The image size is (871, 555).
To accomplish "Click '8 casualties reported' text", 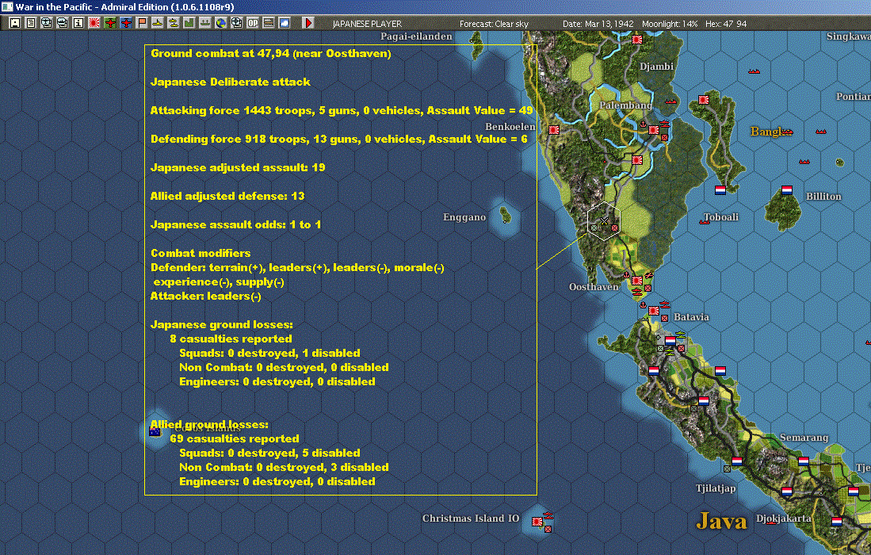I will coord(231,339).
